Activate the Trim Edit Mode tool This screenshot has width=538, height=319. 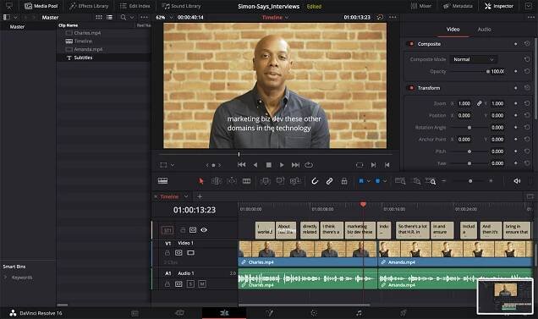[x=217, y=181]
